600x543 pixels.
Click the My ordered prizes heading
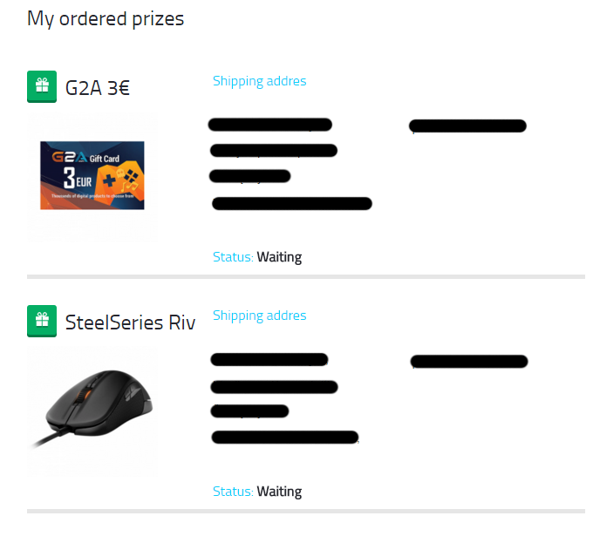[x=106, y=18]
